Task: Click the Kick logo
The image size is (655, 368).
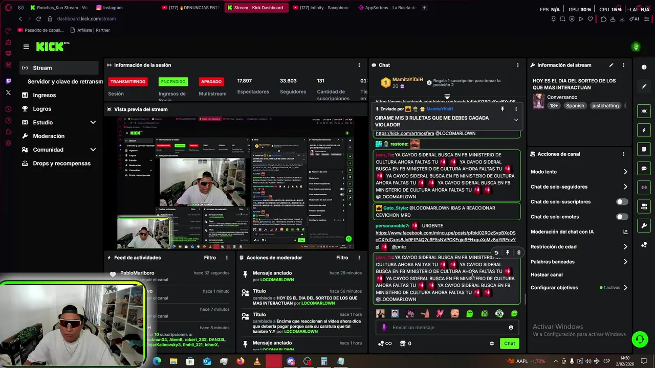Action: [x=53, y=47]
